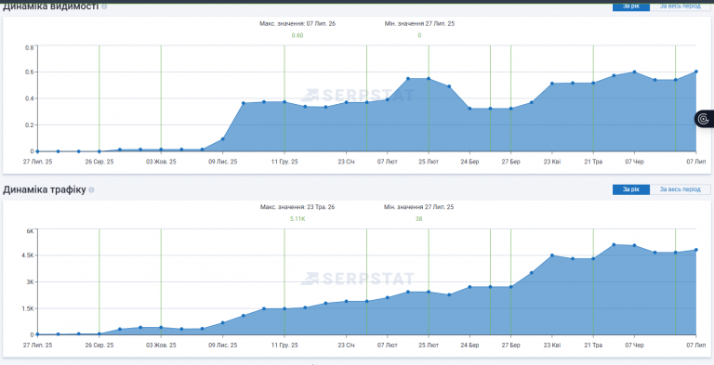The height and width of the screenshot is (365, 714).
Task: Click visibility data point above 09 Лис. 25
Action: tap(223, 139)
